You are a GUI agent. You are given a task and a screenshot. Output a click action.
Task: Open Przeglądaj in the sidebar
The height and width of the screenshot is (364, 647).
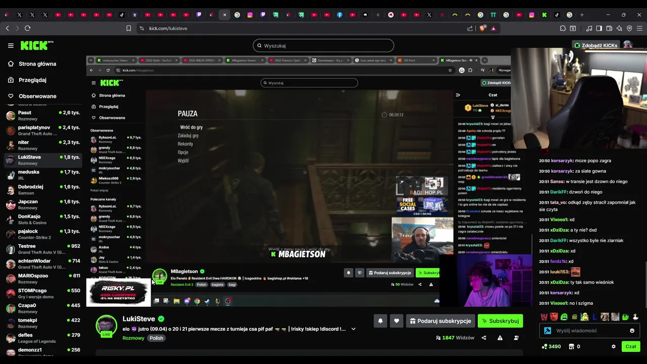(x=28, y=80)
